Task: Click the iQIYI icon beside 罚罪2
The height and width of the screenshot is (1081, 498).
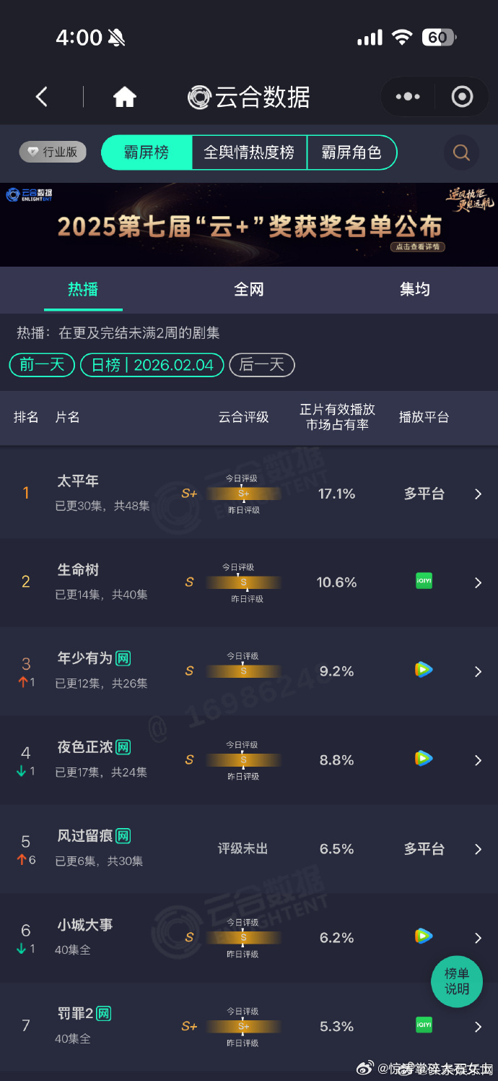Action: click(424, 1025)
